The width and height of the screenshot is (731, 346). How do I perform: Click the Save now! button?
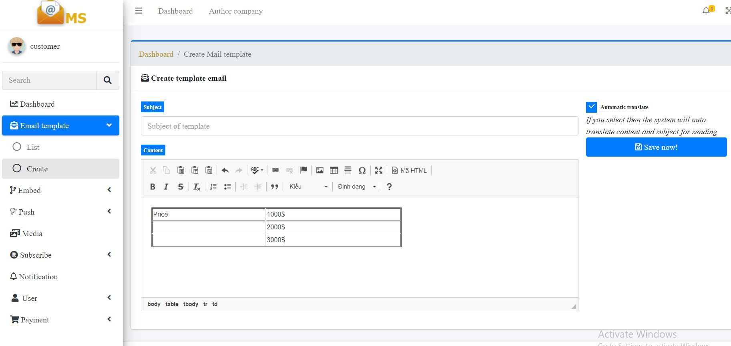pos(656,147)
